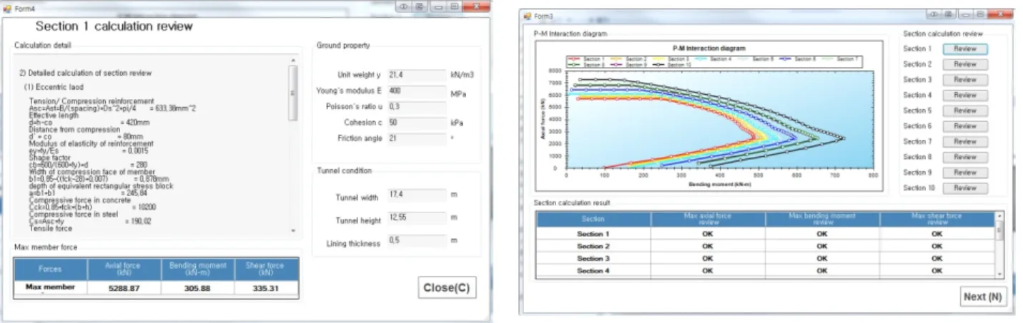1023x323 pixels.
Task: Click the result table scrollbar up arrow in Form3
Action: coord(999,215)
